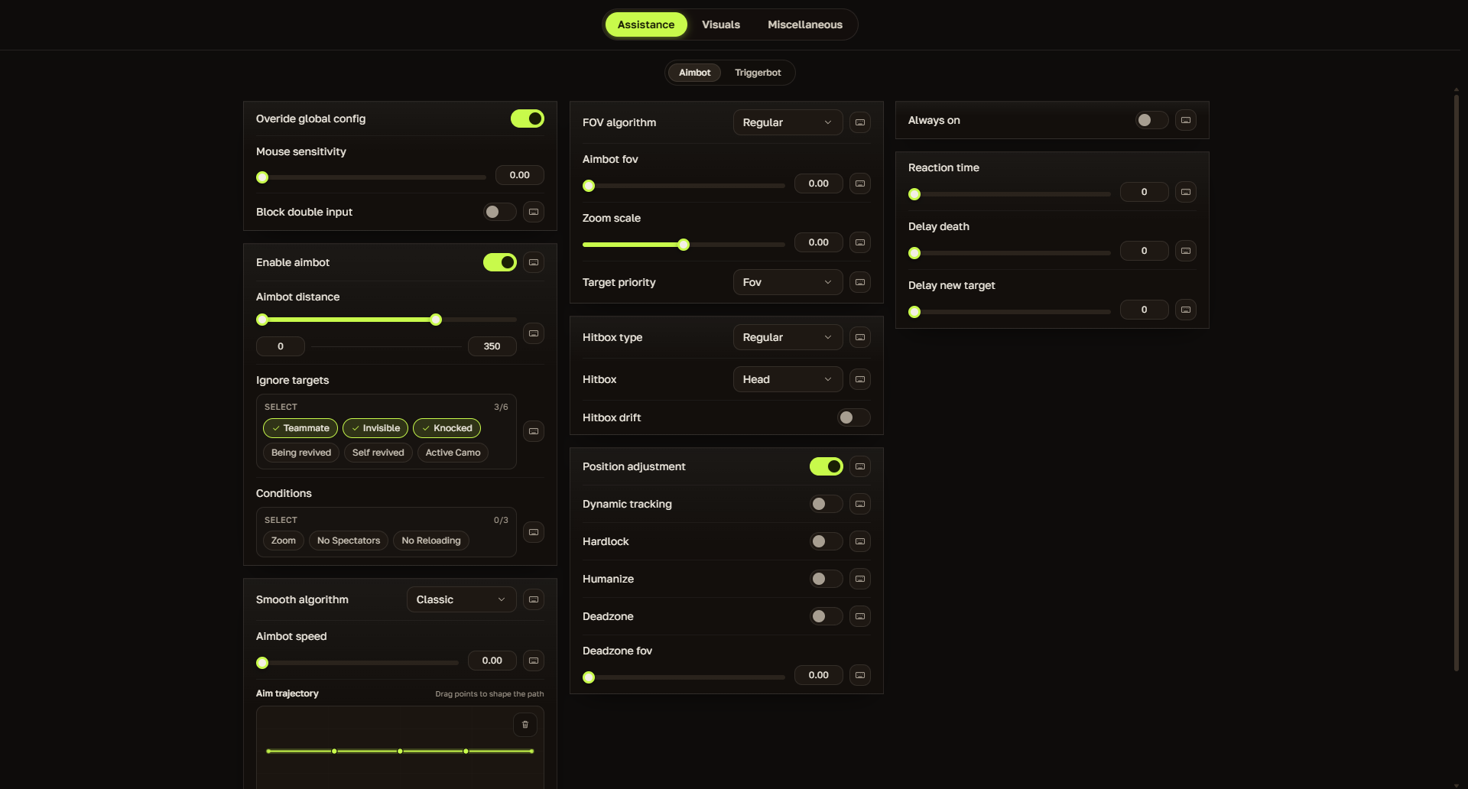Click the Aimbot distance maximum field showing 350
The height and width of the screenshot is (789, 1468).
[492, 346]
